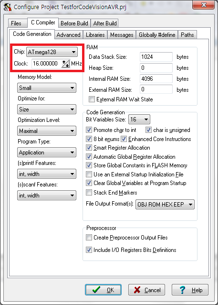Expand the Optimize for Size dropdown
The height and width of the screenshot is (305, 218).
[x=47, y=109]
